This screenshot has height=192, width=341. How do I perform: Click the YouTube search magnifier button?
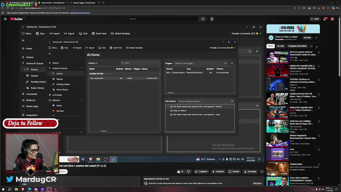(x=203, y=19)
